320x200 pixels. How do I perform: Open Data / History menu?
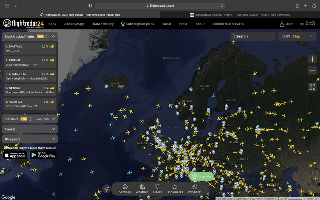pyautogui.click(x=103, y=24)
